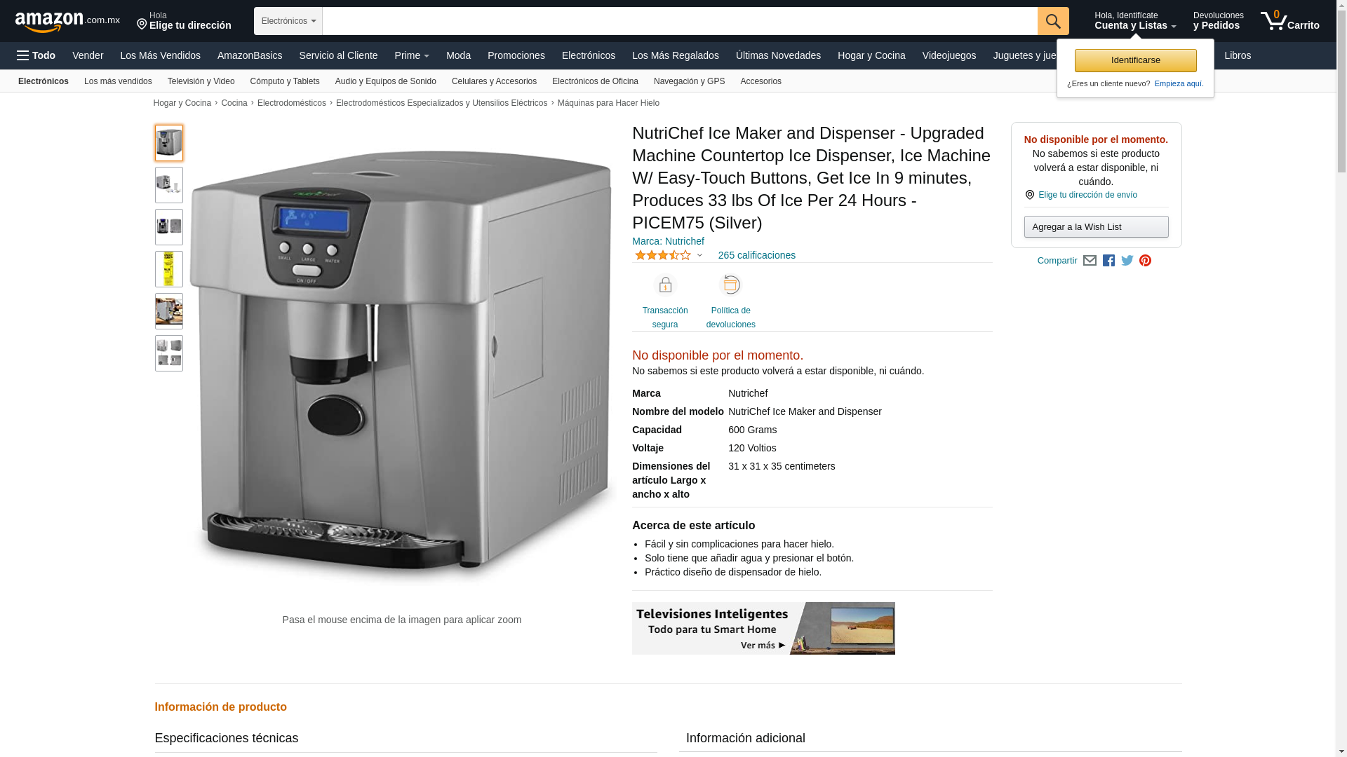This screenshot has width=1347, height=757.
Task: Share product on Twitter bird icon
Action: [1127, 261]
